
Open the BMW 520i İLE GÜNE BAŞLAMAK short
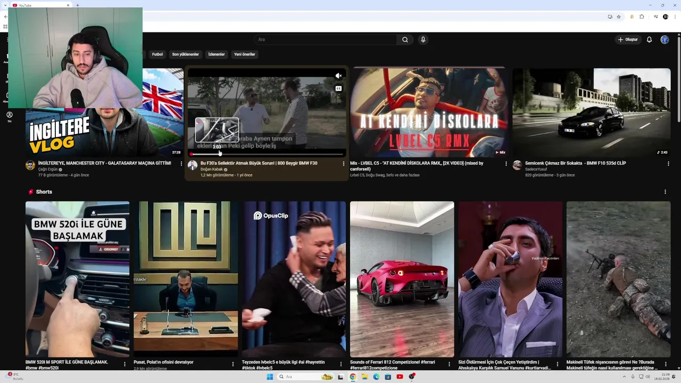pyautogui.click(x=77, y=279)
